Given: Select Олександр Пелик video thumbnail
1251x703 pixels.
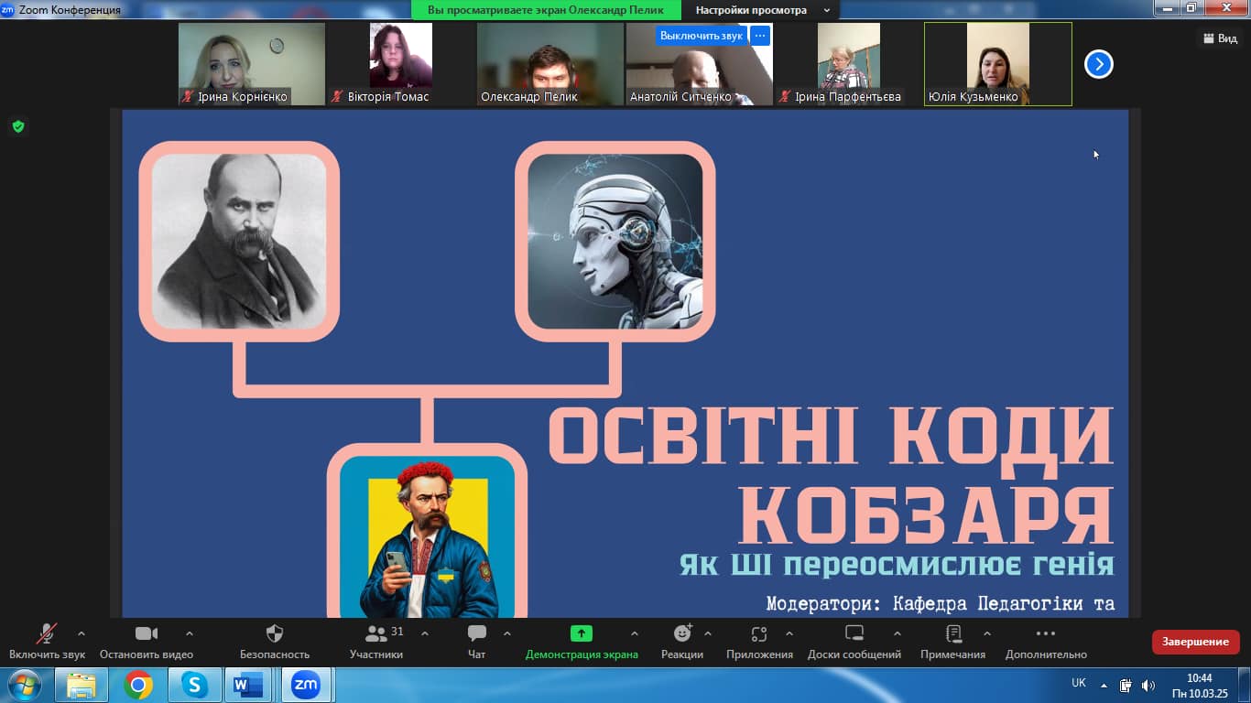Looking at the screenshot, I should 550,64.
